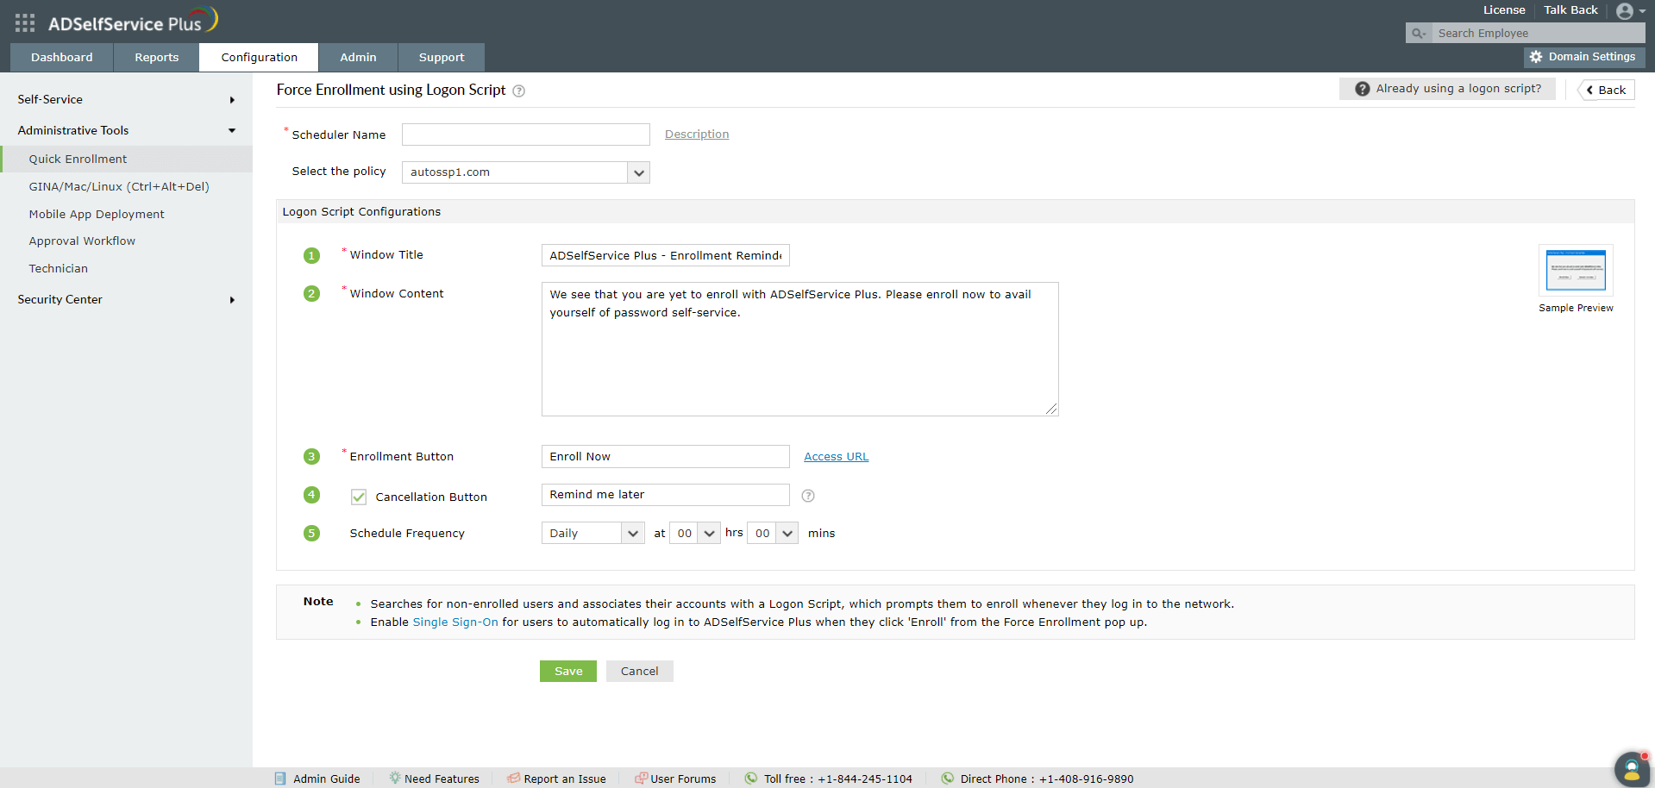
Task: Click the Domain Settings gear icon
Action: point(1536,57)
